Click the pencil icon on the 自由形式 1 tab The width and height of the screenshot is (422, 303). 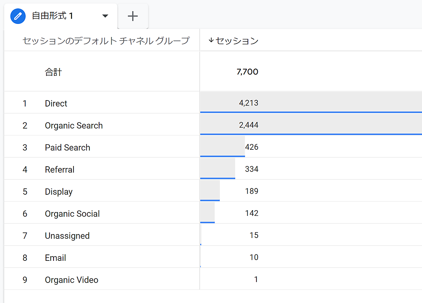click(x=18, y=16)
